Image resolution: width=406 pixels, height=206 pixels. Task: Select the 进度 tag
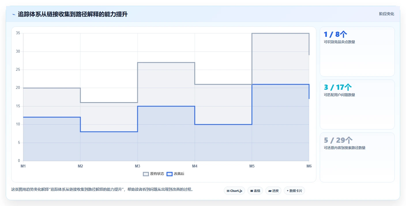tap(273, 191)
